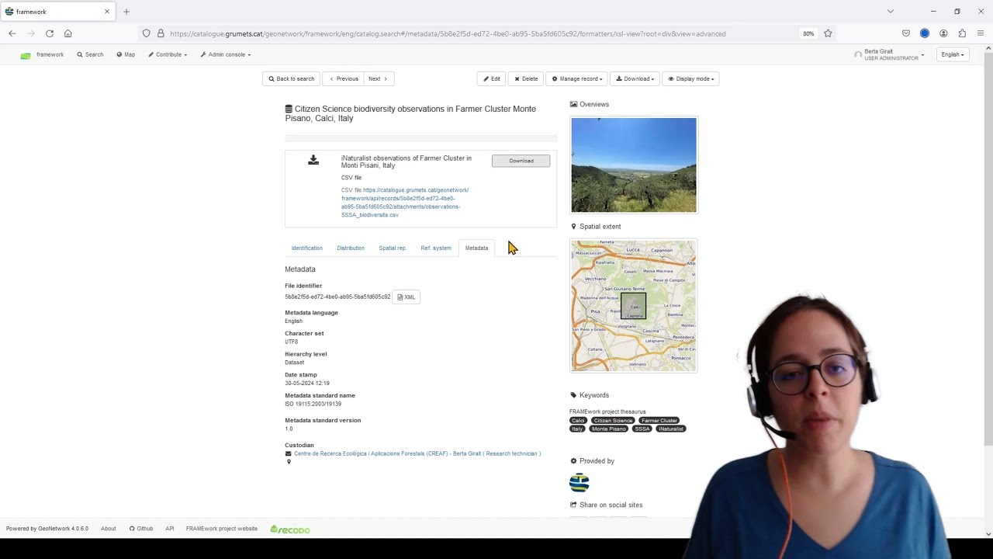Viewport: 993px width, 559px height.
Task: Open the Firefox account icon
Action: tap(943, 33)
